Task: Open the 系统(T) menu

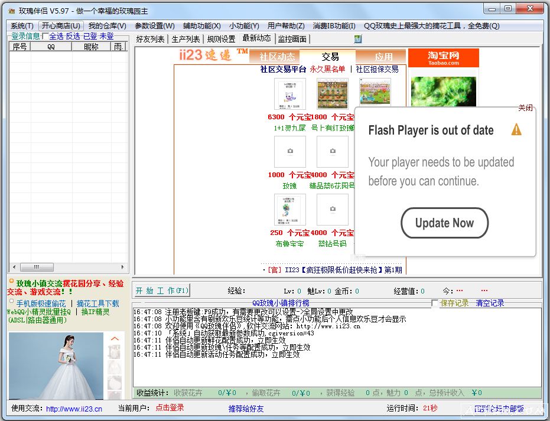Action: point(22,26)
